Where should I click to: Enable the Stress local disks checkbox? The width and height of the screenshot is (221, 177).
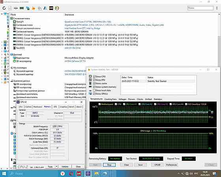[x=94, y=90]
